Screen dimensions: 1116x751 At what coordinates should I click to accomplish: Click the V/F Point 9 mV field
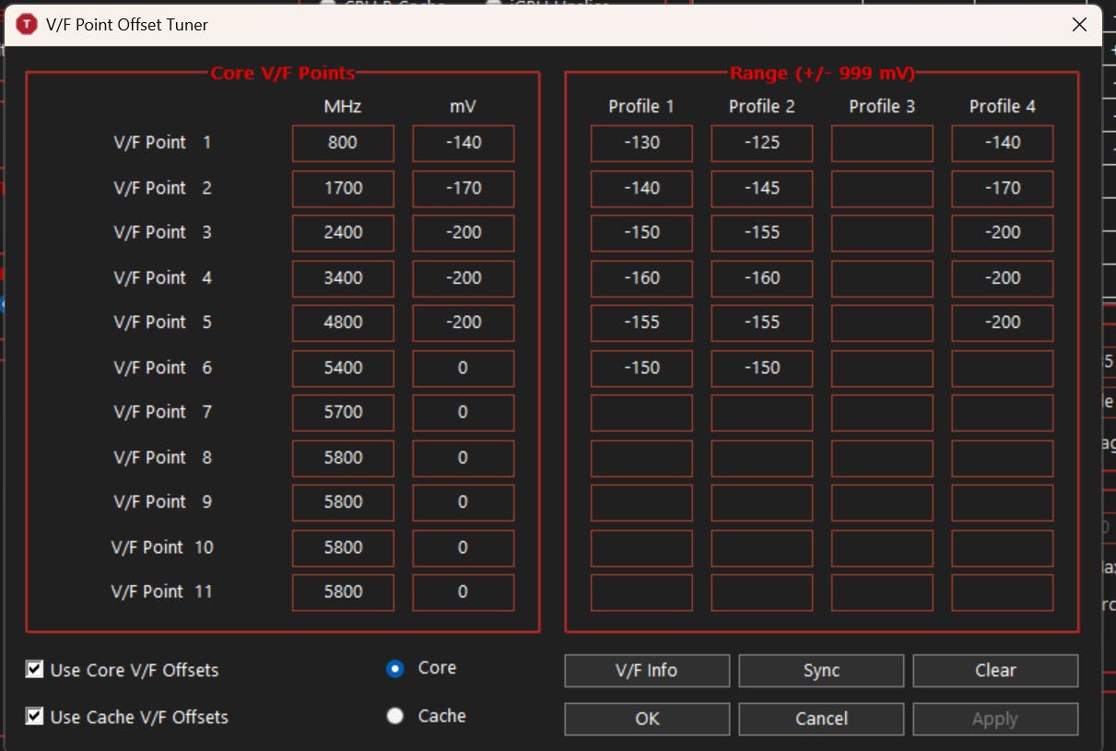(463, 502)
